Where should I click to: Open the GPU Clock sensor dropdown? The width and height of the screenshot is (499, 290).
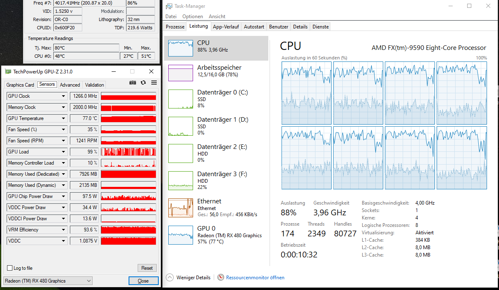(63, 96)
